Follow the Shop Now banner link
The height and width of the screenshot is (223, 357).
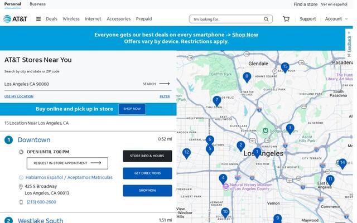click(x=245, y=35)
